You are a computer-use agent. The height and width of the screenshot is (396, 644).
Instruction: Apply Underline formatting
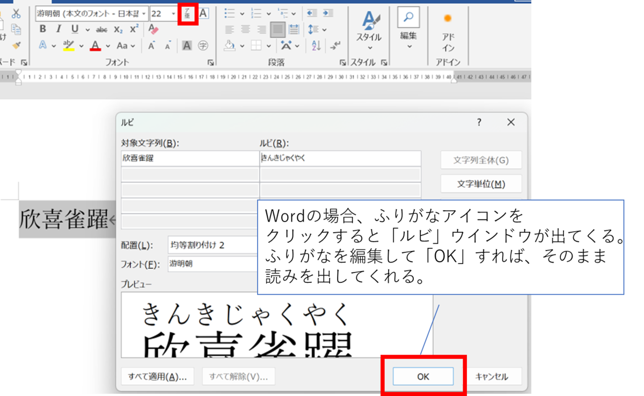pyautogui.click(x=75, y=30)
